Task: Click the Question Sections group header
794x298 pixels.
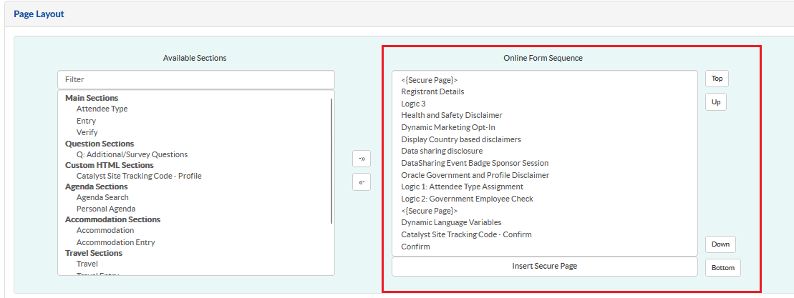Action: (x=100, y=144)
